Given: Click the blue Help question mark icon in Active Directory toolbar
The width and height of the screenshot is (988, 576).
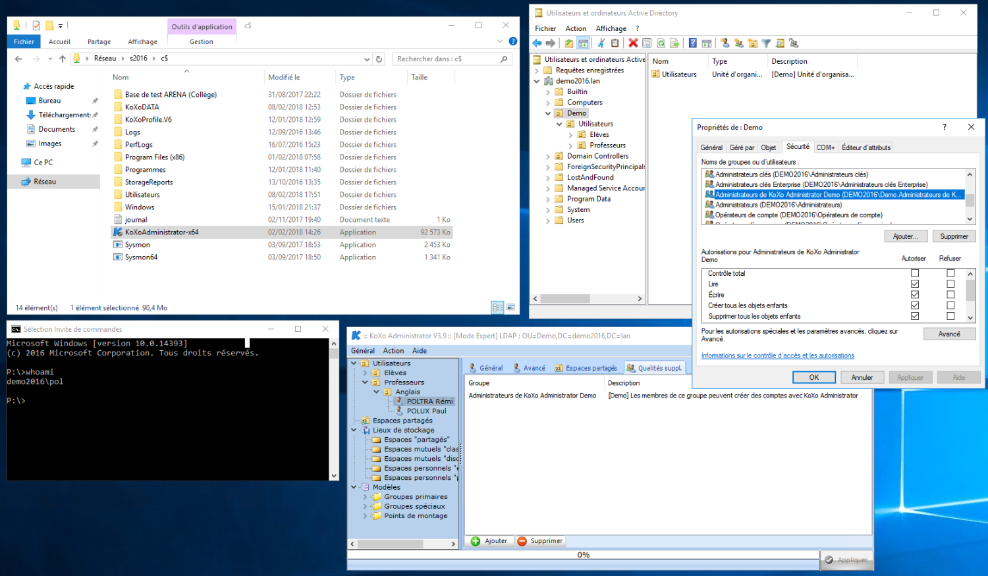Looking at the screenshot, I should pyautogui.click(x=693, y=43).
